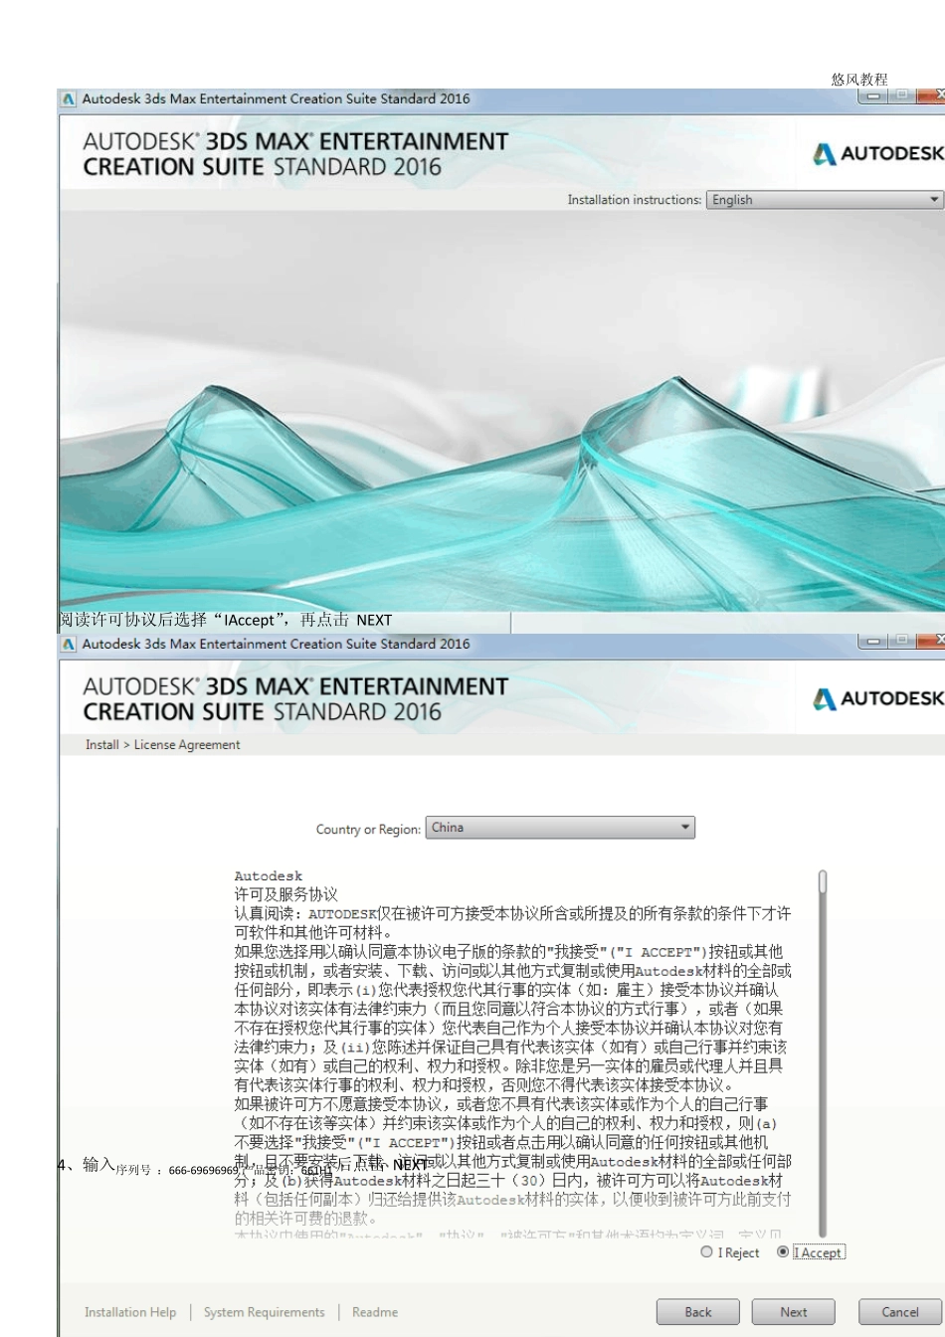Click the Back button
This screenshot has width=945, height=1337.
[x=698, y=1312]
